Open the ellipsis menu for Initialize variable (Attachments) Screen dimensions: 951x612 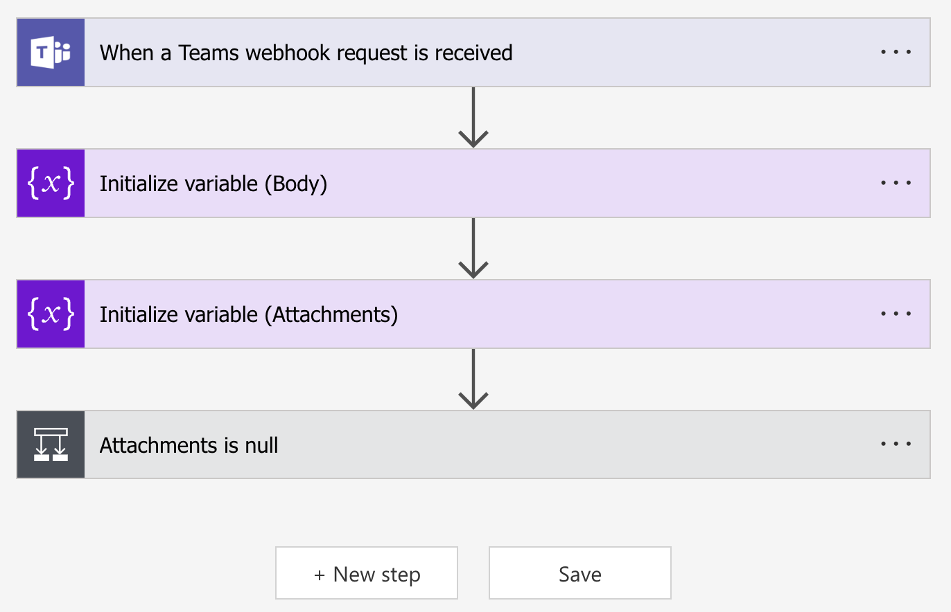tap(896, 314)
